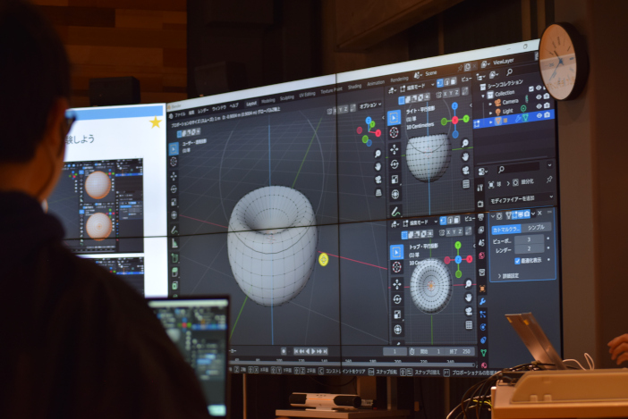The image size is (628, 419).
Task: Toggle camera view icon in the main viewport
Action: pyautogui.click(x=378, y=179)
